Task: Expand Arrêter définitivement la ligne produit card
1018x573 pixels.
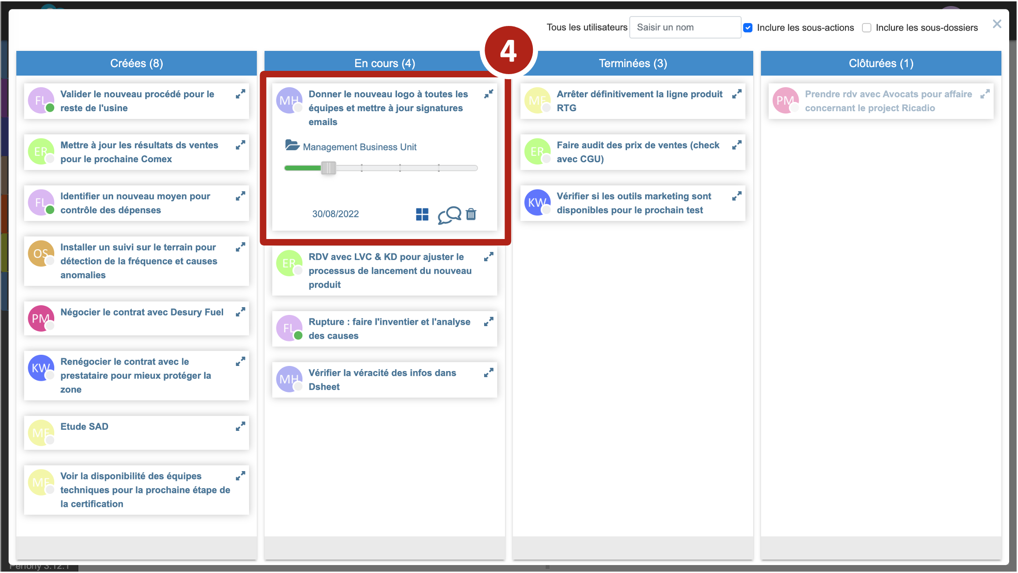Action: click(x=736, y=94)
